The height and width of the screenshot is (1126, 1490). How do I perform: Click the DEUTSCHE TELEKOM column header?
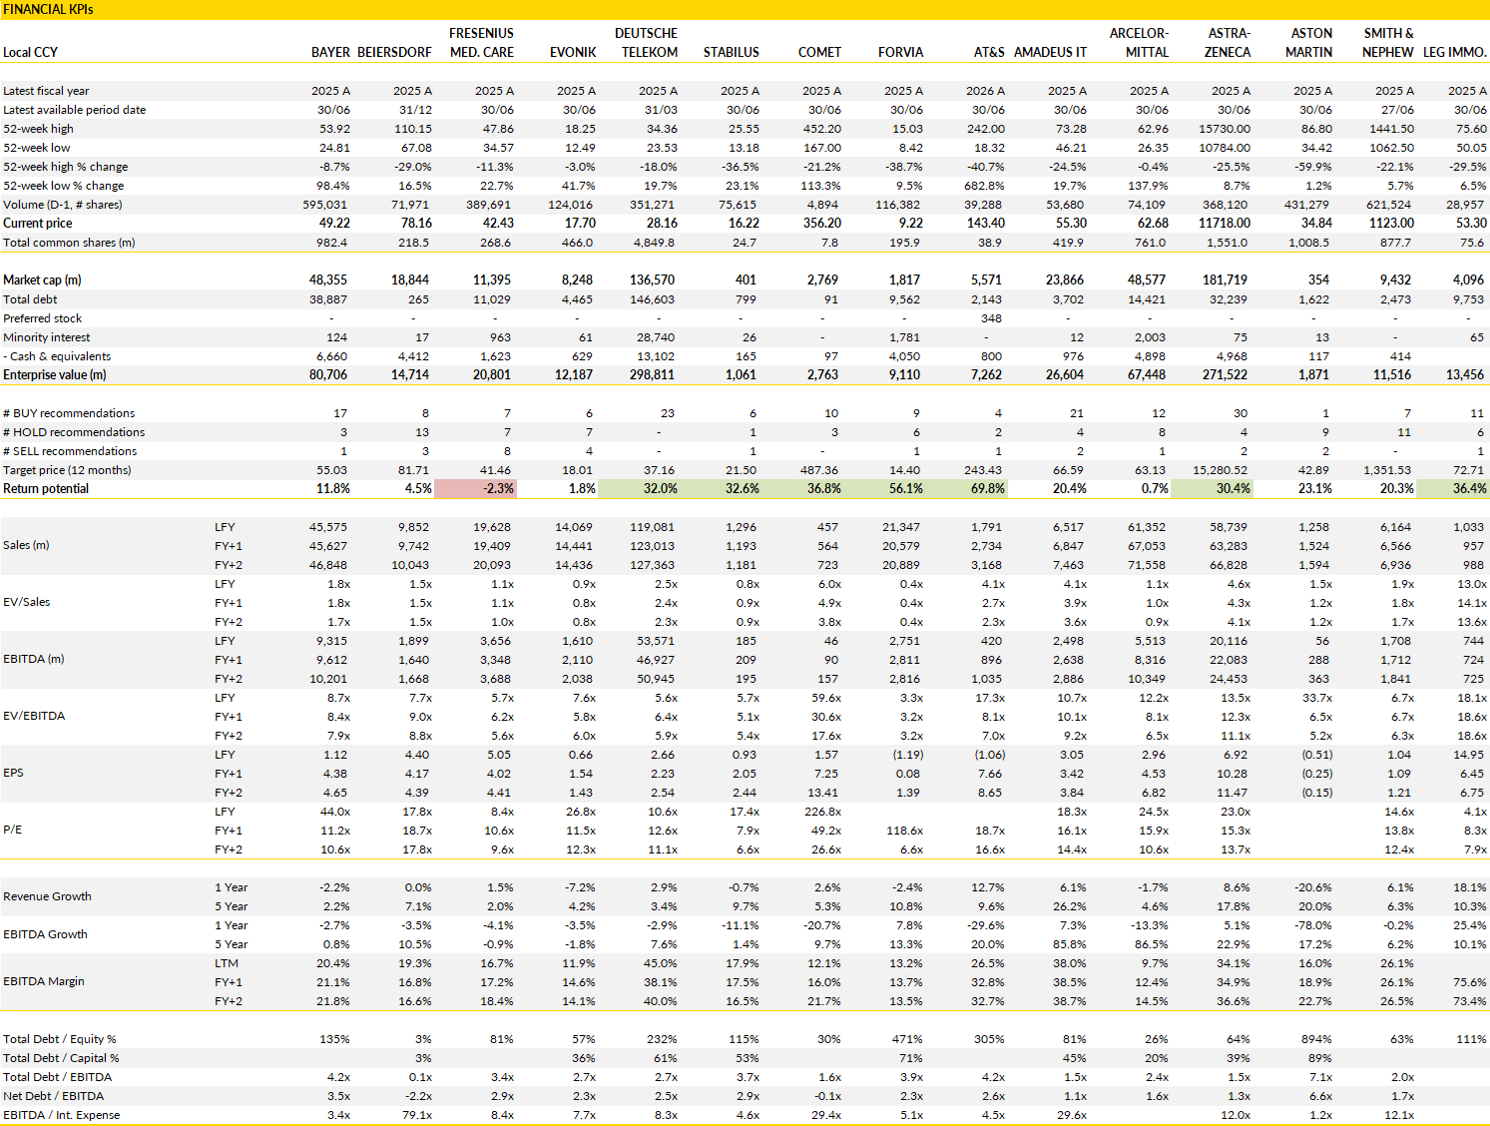pyautogui.click(x=647, y=43)
